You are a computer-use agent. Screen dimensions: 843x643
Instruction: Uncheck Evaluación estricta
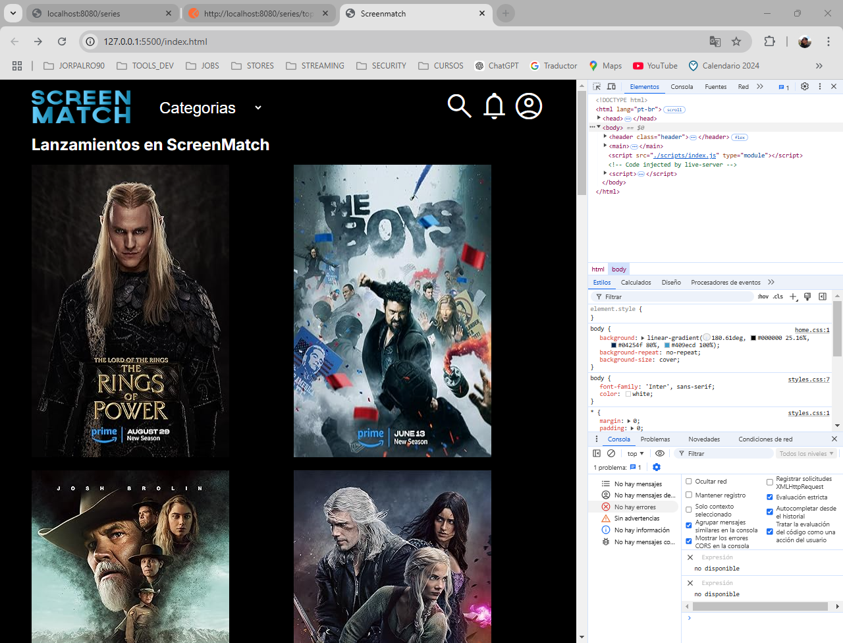coord(770,497)
